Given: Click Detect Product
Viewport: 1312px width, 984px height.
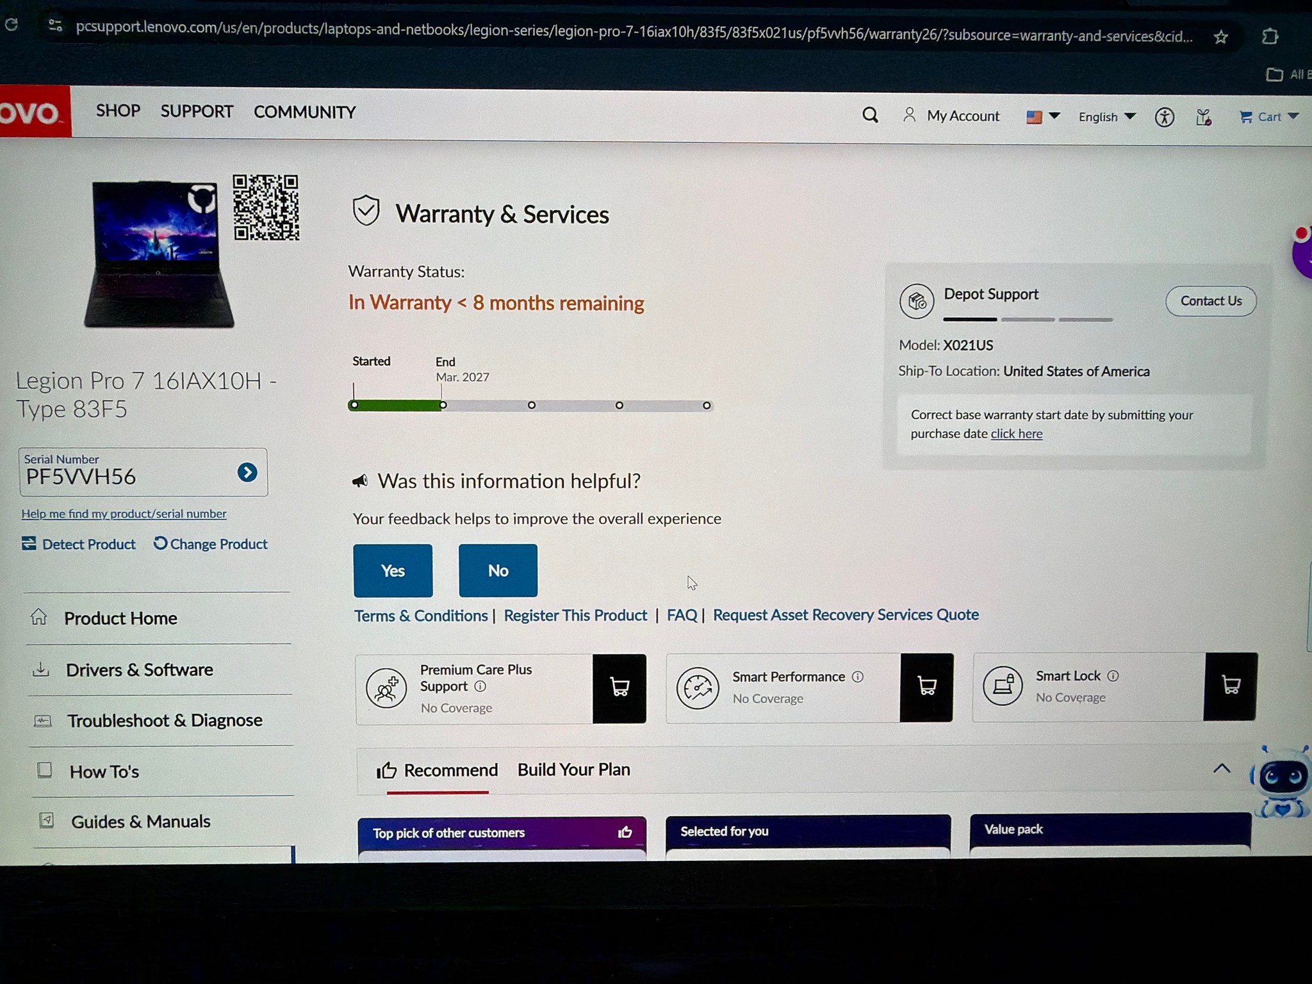Looking at the screenshot, I should (79, 544).
